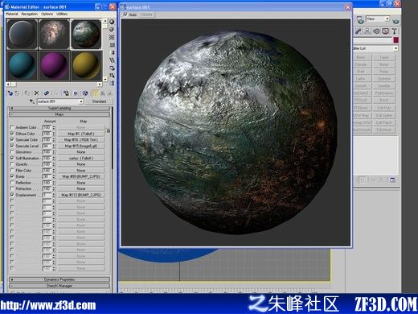This screenshot has width=418, height=314.
Task: Adjust the Specular Level amount spinner
Action: tap(54, 146)
